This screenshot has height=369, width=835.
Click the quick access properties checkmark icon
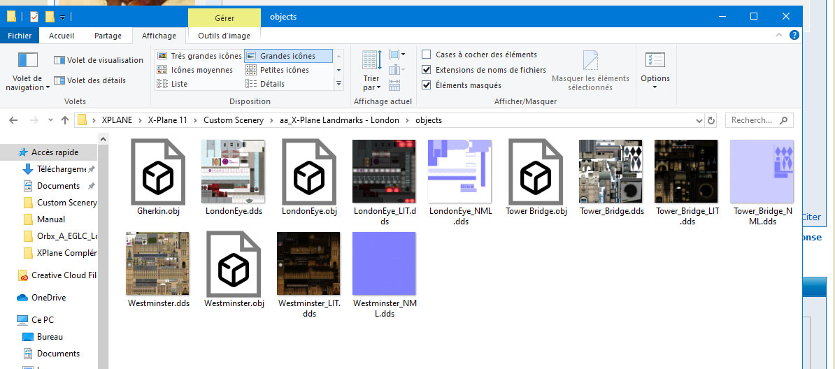coord(34,17)
